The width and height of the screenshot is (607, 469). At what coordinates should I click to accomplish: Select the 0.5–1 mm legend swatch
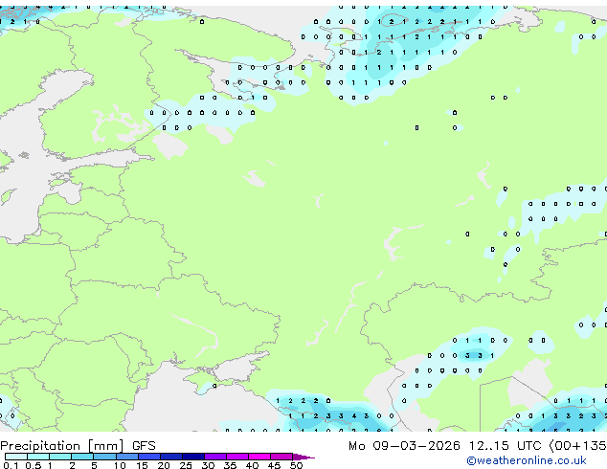pos(38,457)
